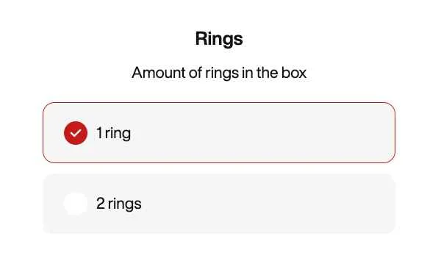Screen dimensions: 441x272
Task: Toggle the checked 1 ring radio button
Action: pos(76,133)
